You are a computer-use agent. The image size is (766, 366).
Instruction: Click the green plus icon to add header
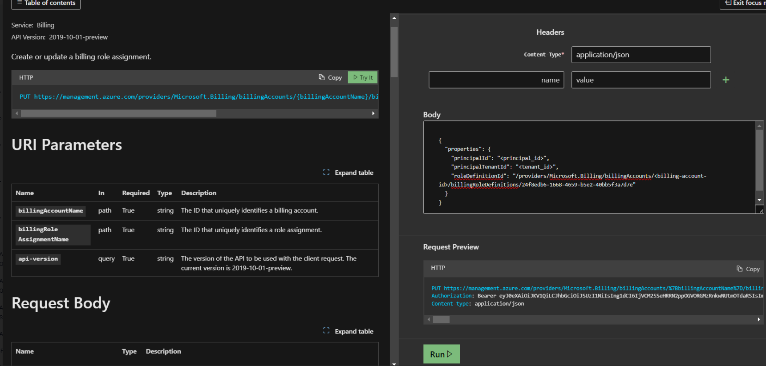[x=725, y=80]
